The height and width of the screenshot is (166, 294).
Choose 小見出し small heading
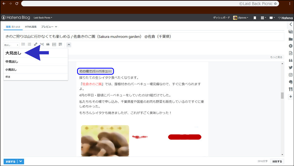click(x=36, y=69)
